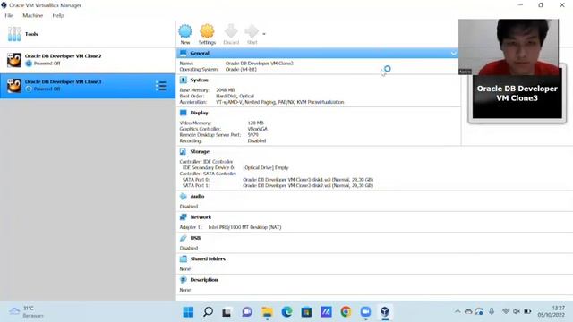Open the Machine menu

[33, 15]
